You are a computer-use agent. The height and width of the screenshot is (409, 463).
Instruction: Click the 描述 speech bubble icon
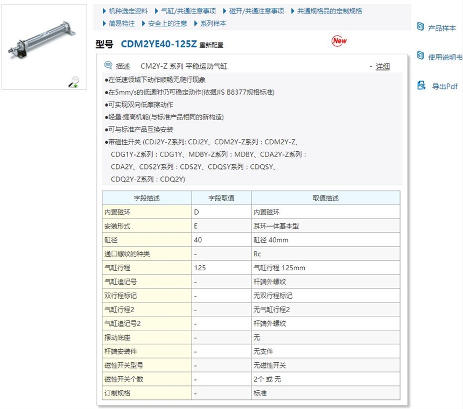(108, 65)
